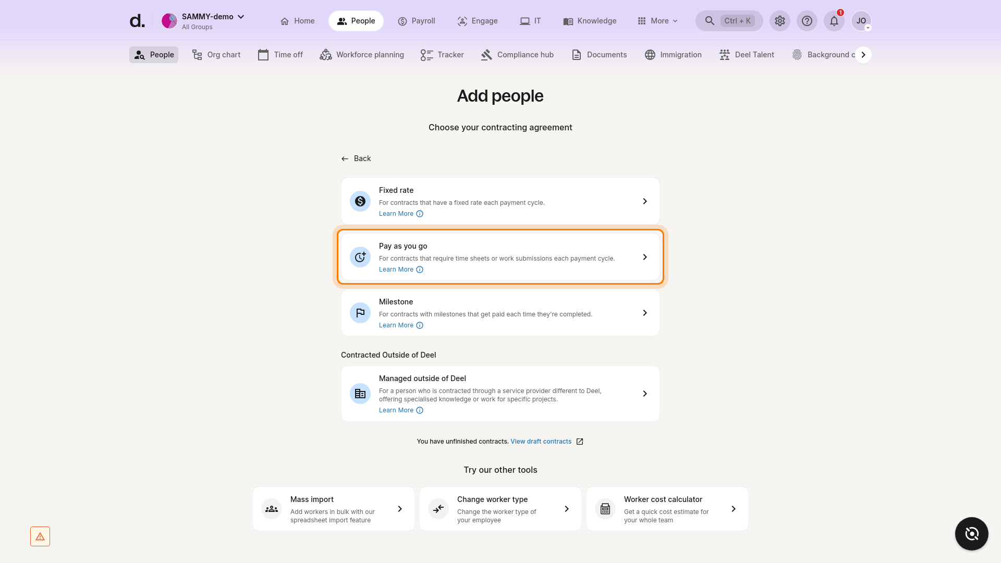Go Back to previous step
The width and height of the screenshot is (1001, 563).
[356, 158]
